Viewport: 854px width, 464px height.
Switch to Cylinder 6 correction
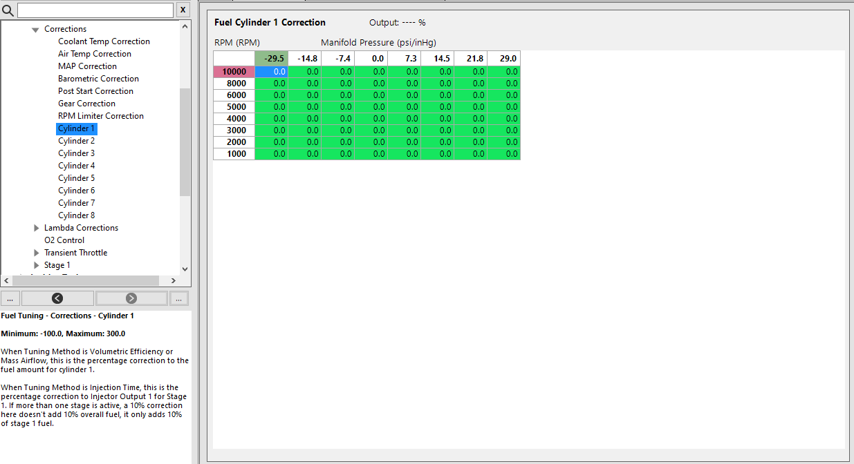(x=76, y=191)
